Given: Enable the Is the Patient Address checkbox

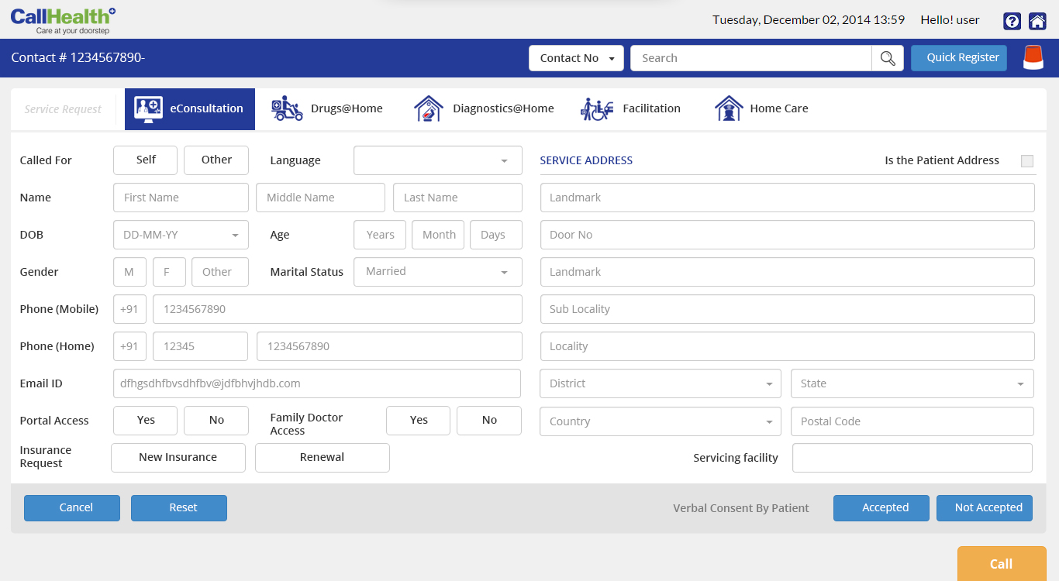Looking at the screenshot, I should click(x=1027, y=161).
